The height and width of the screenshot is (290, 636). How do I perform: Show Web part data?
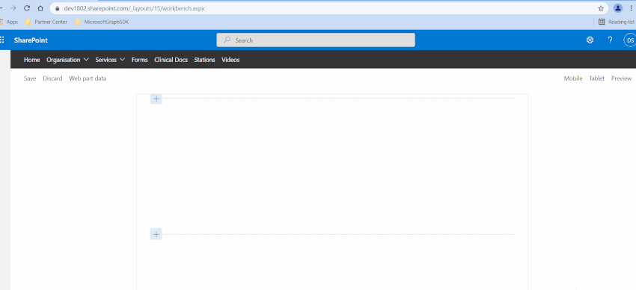(88, 78)
